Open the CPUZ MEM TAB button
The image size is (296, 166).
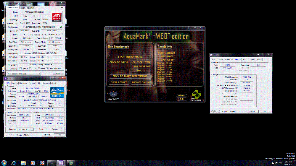[141, 66]
